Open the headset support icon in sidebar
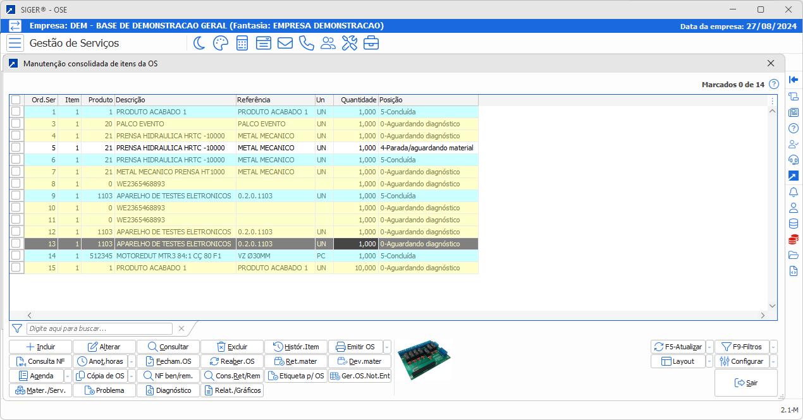803x420 pixels. click(x=794, y=160)
